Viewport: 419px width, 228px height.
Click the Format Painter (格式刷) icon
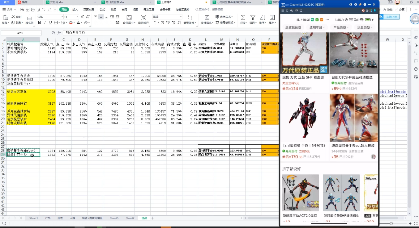[29, 17]
